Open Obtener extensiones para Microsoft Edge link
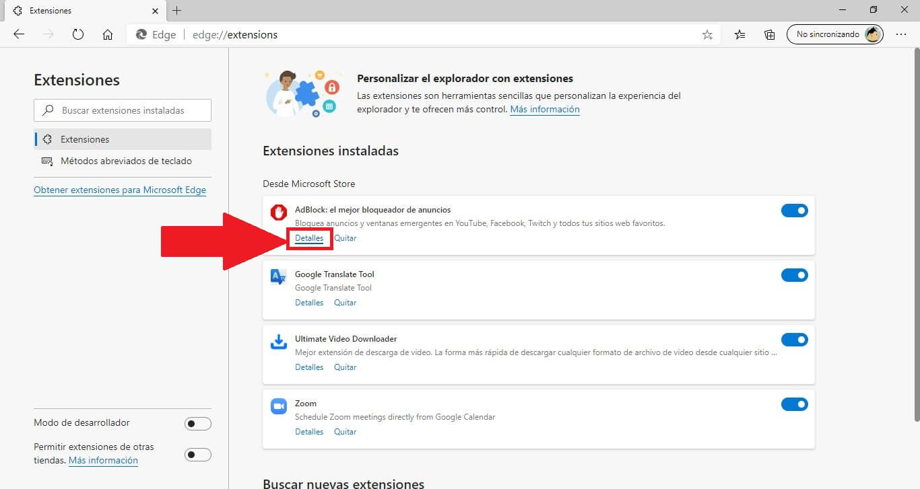The height and width of the screenshot is (489, 920). tap(120, 190)
